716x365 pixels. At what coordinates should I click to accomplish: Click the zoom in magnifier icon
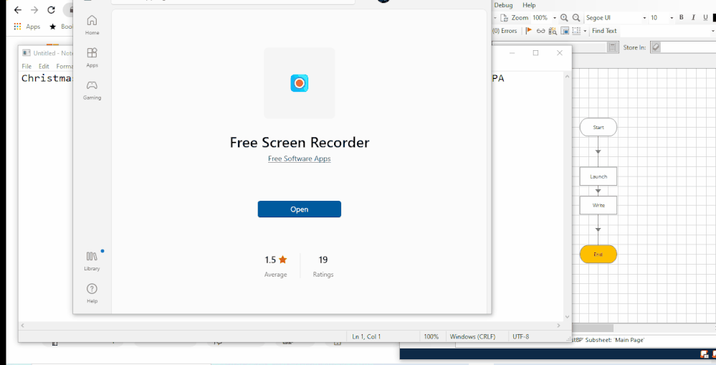(564, 18)
